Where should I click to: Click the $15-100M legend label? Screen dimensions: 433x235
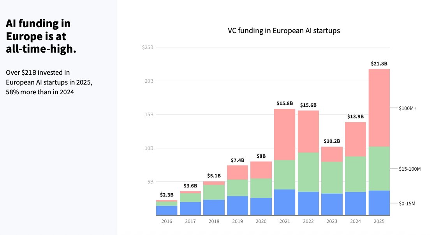point(410,169)
